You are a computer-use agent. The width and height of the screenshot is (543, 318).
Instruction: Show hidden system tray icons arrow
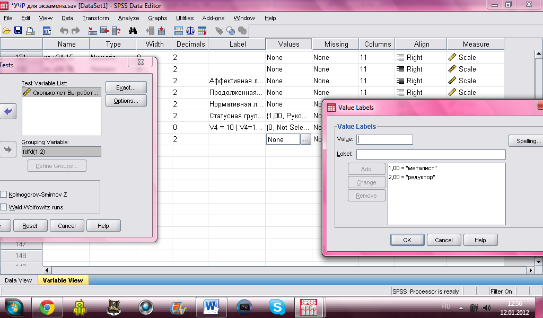point(461,307)
